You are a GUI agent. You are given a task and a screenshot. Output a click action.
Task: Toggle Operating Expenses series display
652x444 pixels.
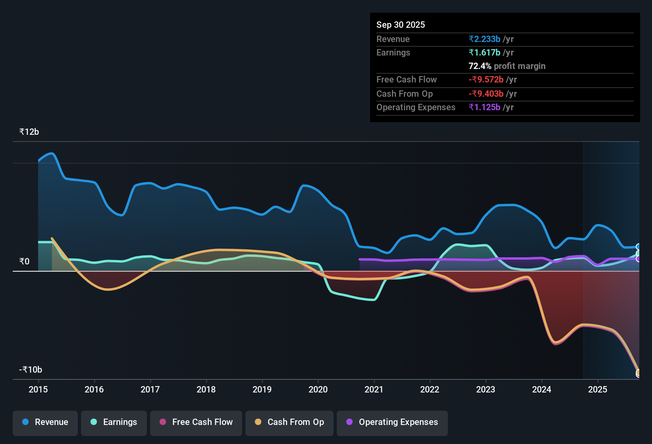click(392, 422)
